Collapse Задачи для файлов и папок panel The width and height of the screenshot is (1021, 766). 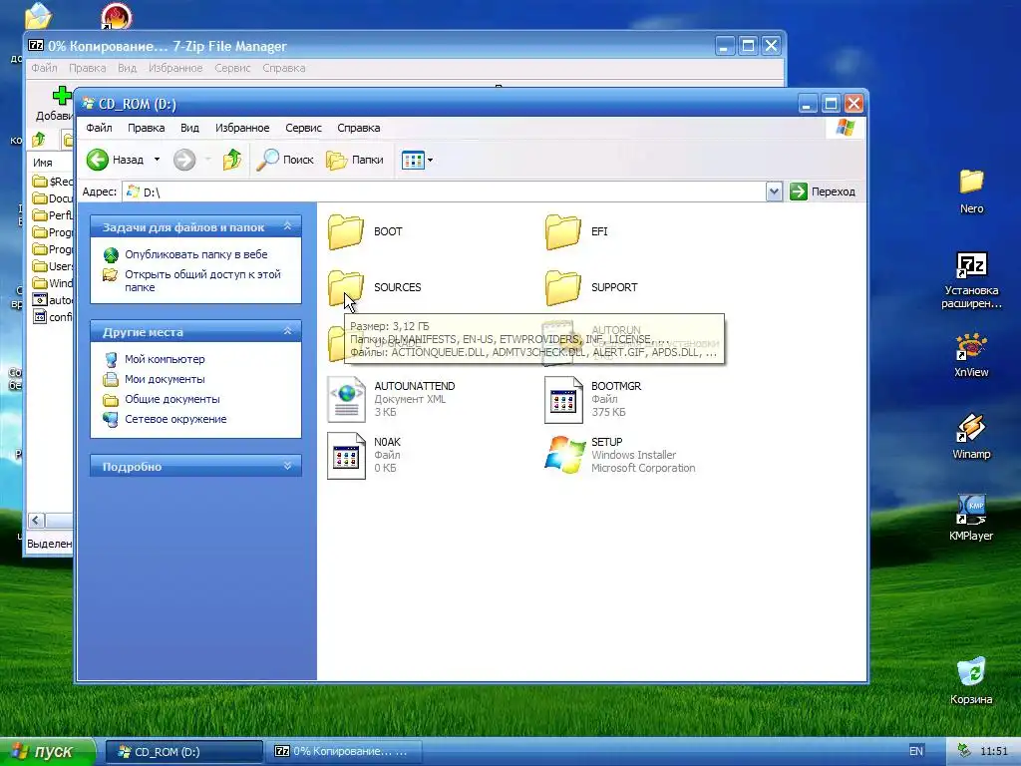click(288, 226)
